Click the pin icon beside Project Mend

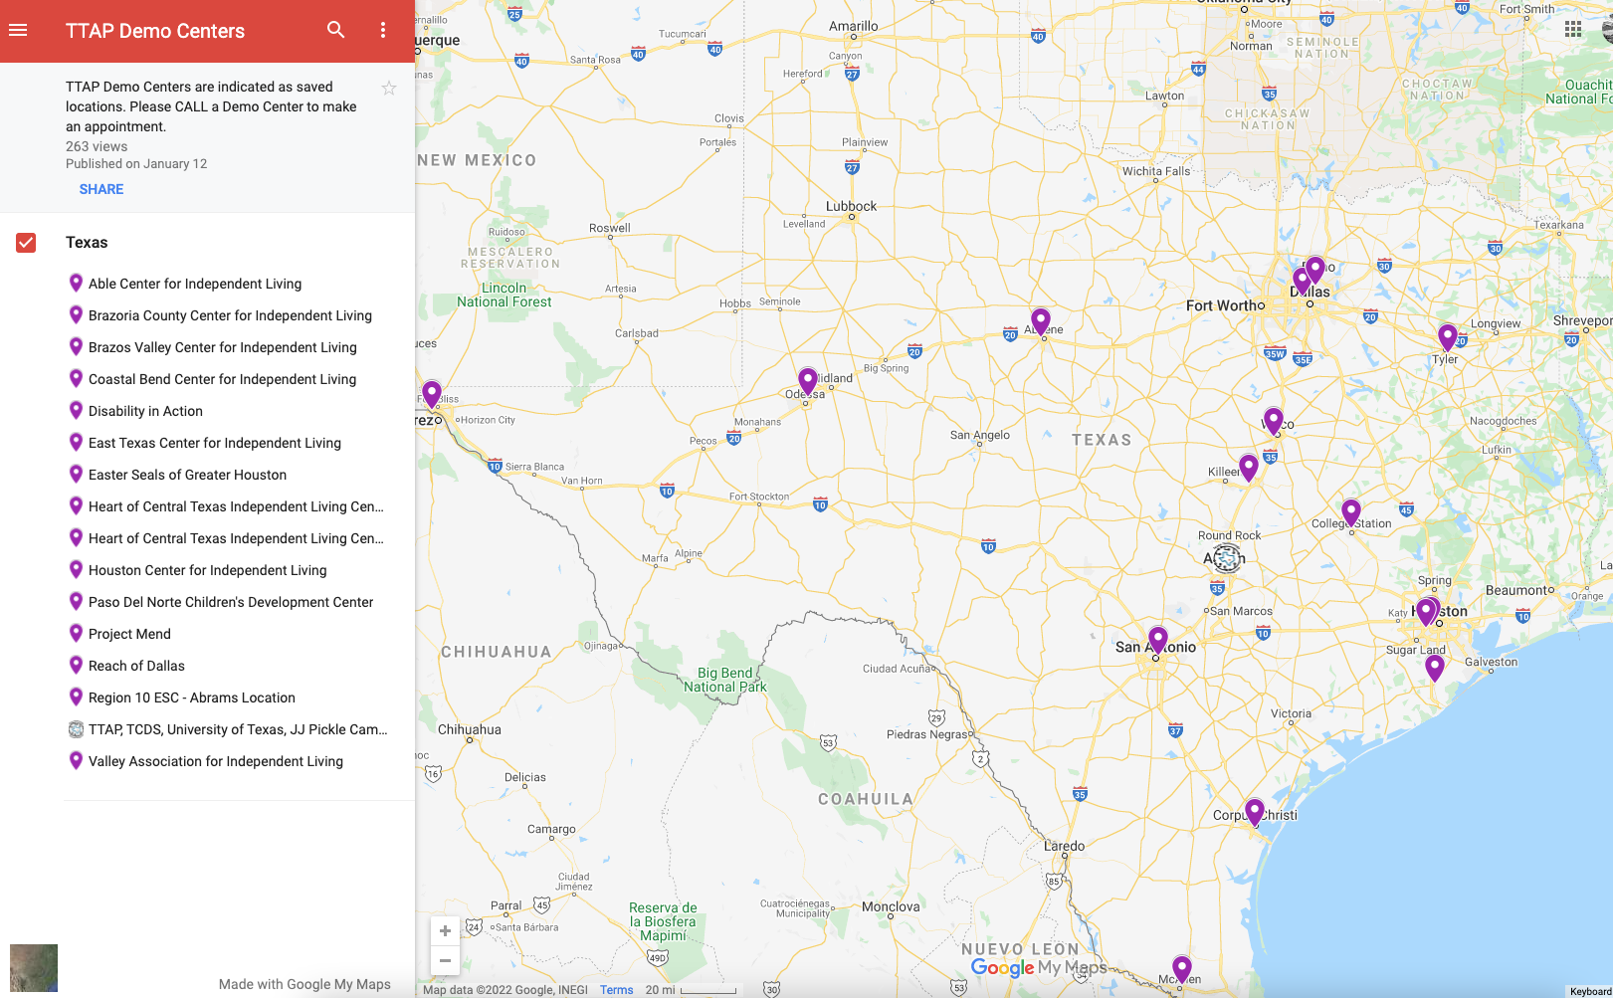(77, 633)
